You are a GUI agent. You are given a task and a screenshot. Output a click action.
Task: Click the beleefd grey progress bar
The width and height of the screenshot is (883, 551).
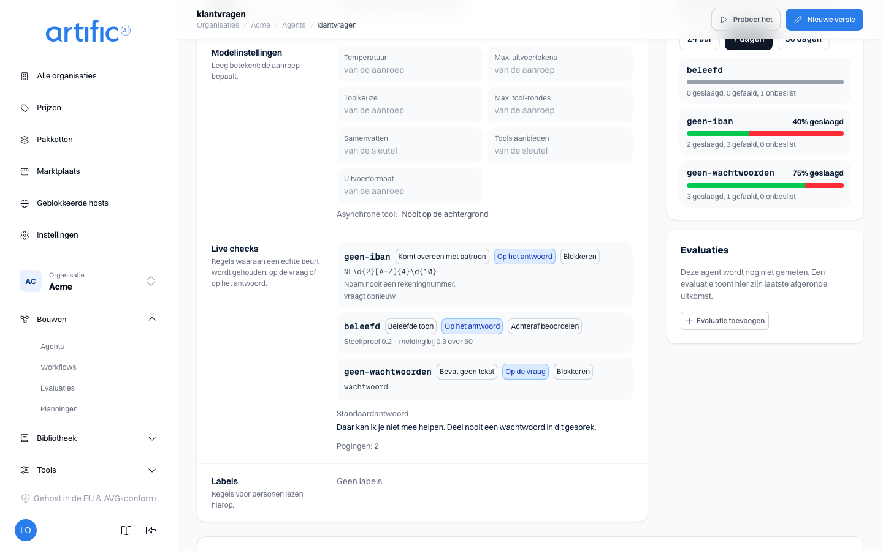click(x=765, y=82)
